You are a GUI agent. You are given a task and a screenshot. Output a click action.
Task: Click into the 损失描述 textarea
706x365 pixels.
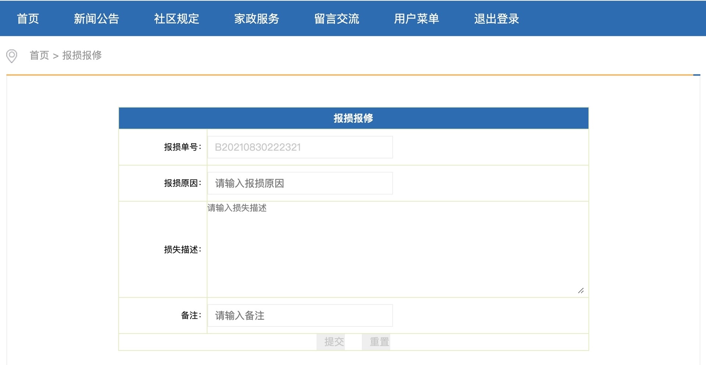[396, 249]
